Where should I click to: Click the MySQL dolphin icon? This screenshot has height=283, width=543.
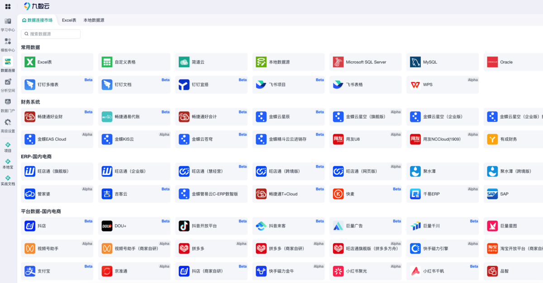coord(415,62)
